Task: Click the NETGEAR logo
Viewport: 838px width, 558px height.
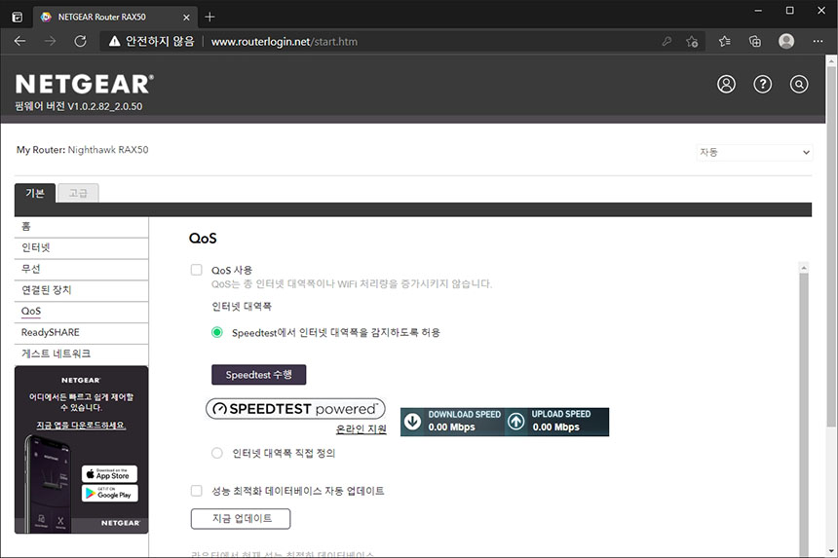Action: coord(85,85)
